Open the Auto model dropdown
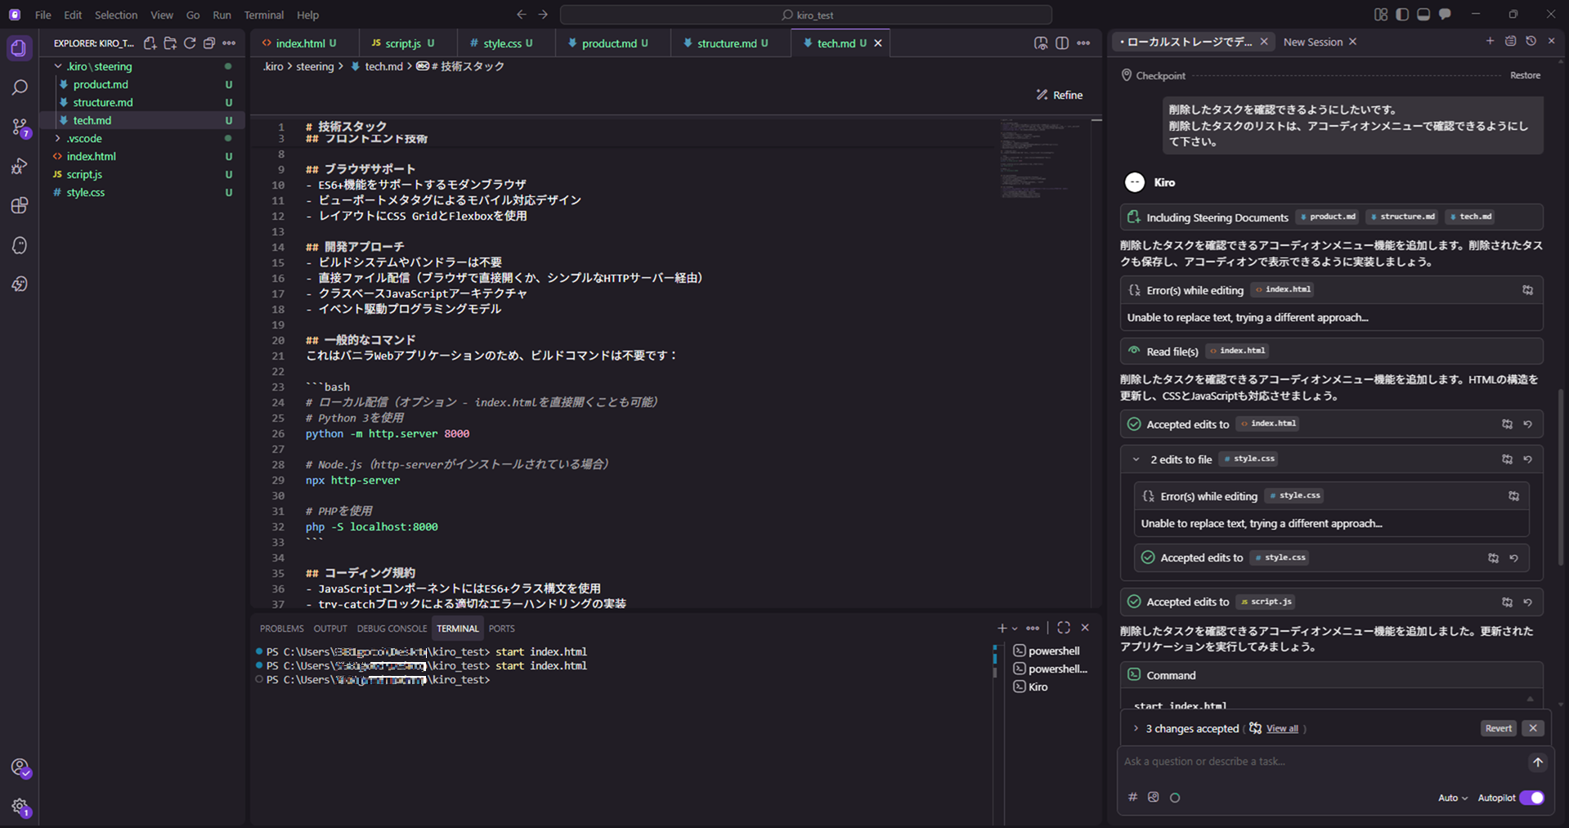 [1452, 798]
